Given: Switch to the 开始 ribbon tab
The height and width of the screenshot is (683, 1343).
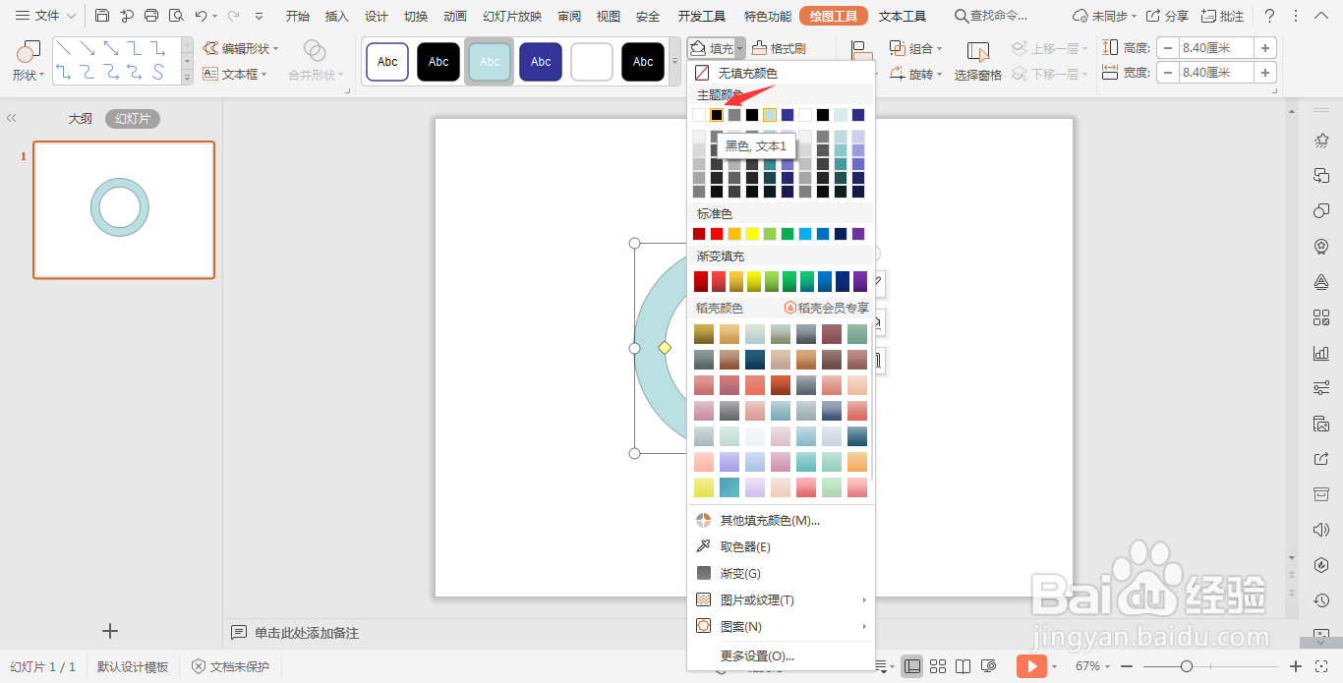Looking at the screenshot, I should tap(298, 16).
